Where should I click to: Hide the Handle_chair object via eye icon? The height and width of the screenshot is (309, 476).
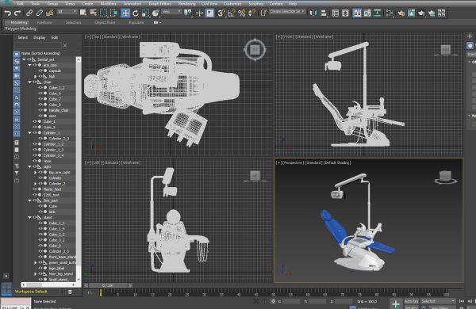pos(40,110)
